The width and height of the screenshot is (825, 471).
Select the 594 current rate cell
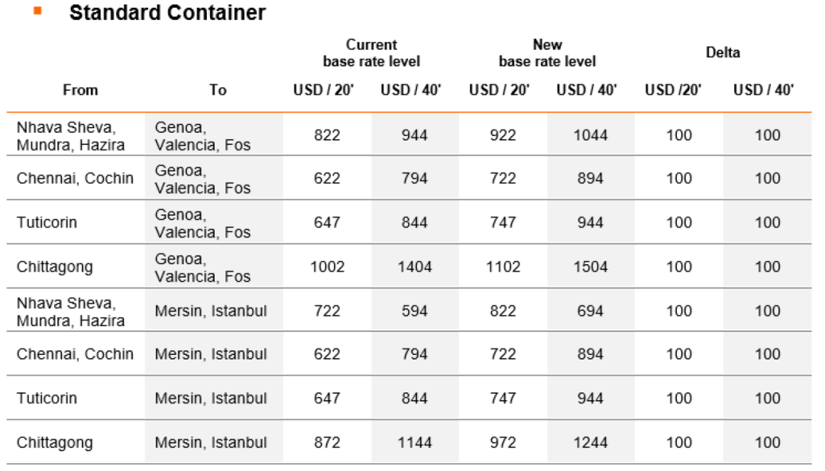(x=415, y=311)
